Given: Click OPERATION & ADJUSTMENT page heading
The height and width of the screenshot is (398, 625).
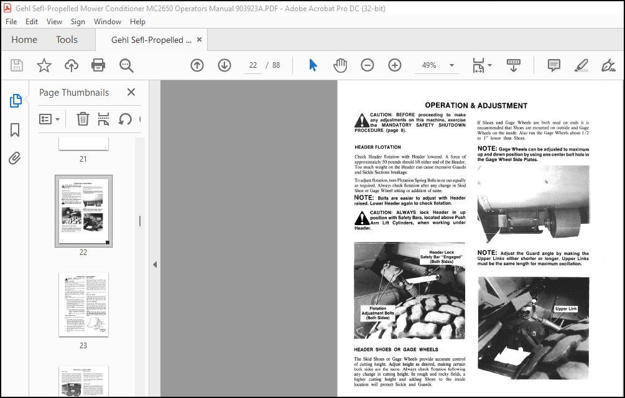Looking at the screenshot, I should point(476,106).
